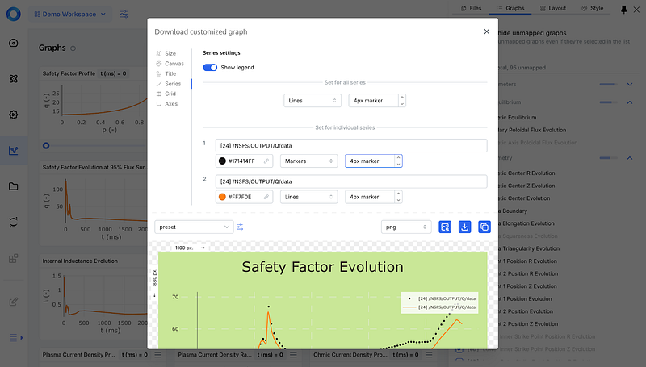
Task: Click the copy to clipboard icon button
Action: pyautogui.click(x=484, y=227)
